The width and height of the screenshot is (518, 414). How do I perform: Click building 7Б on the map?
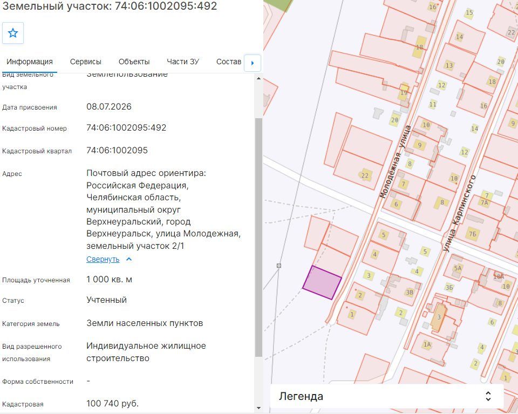tap(473, 234)
